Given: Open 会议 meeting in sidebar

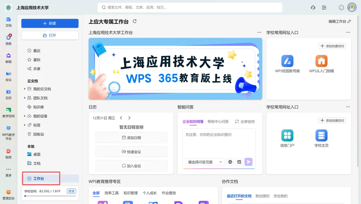Looking at the screenshot, I should pyautogui.click(x=8, y=76).
